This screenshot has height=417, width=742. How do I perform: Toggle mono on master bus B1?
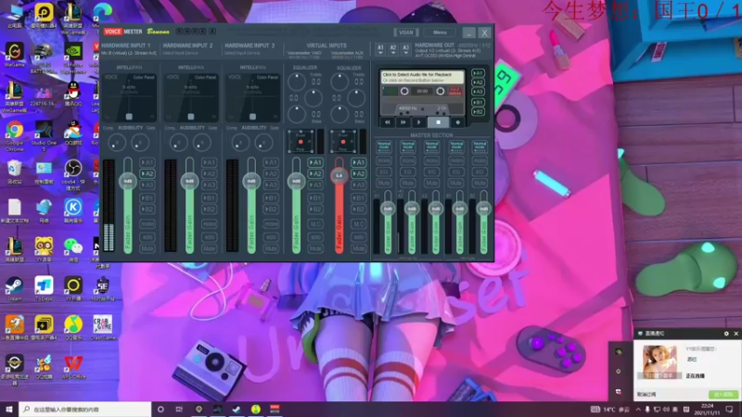tap(455, 160)
